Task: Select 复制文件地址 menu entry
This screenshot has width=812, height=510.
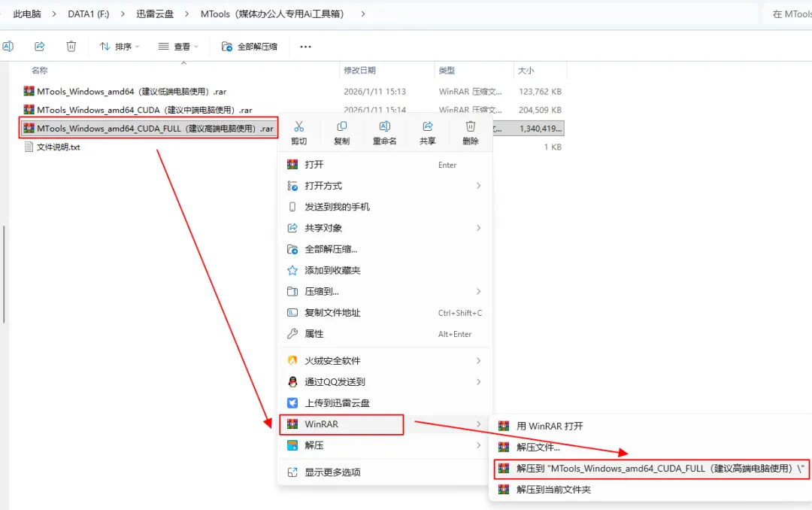Action: pyautogui.click(x=385, y=313)
